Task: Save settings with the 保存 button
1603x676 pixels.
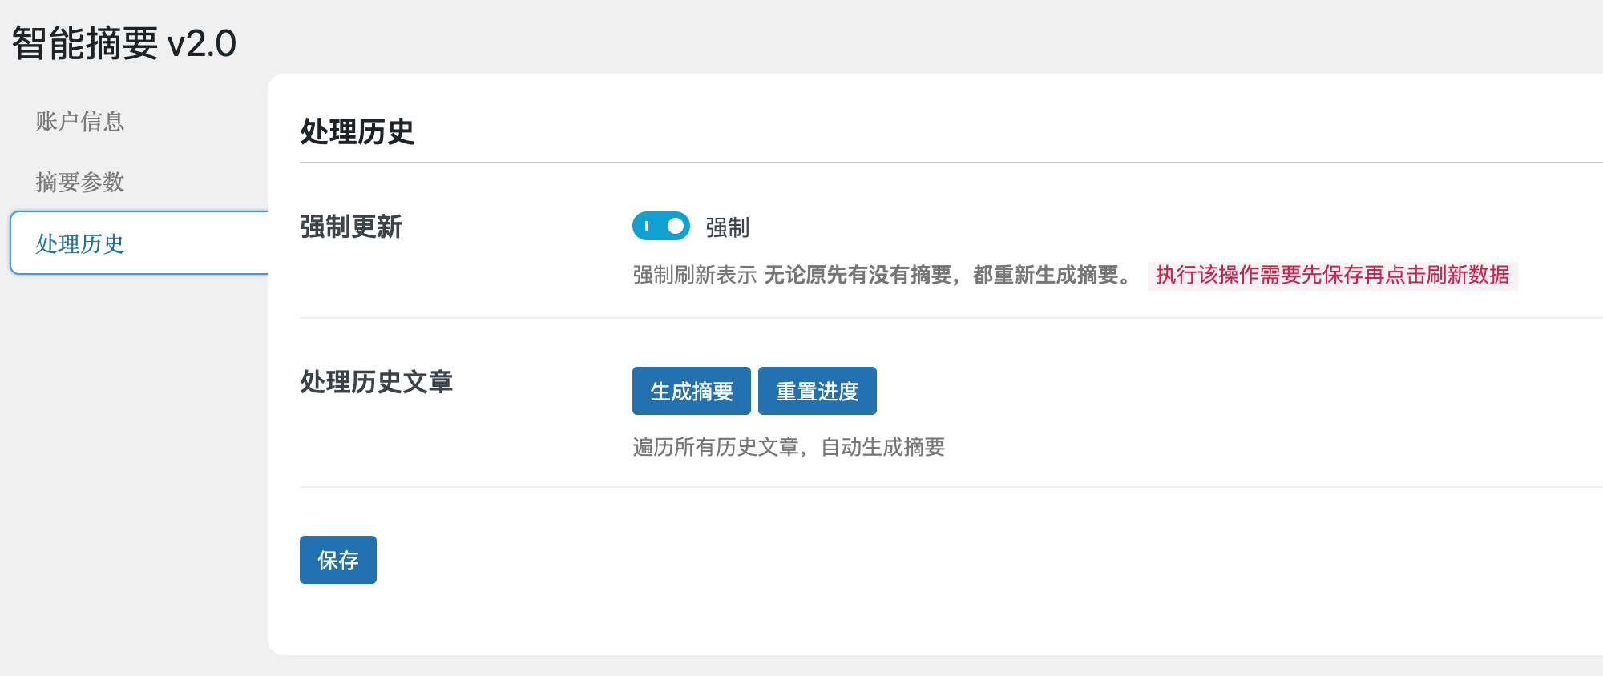Action: click(337, 560)
